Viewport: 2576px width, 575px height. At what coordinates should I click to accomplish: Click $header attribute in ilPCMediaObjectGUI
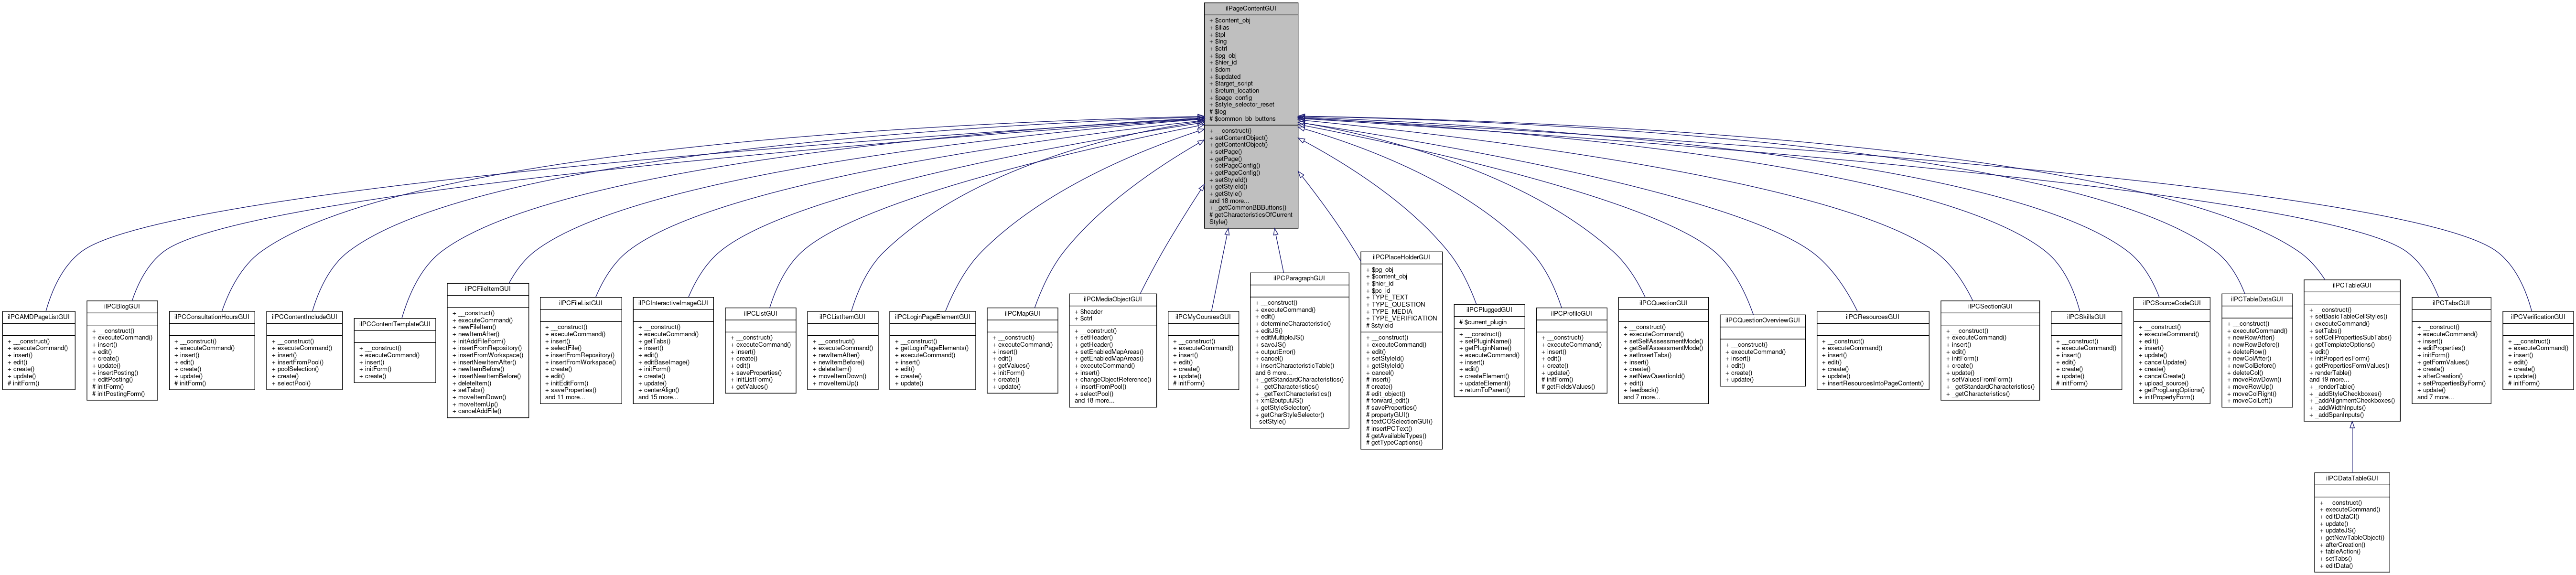(x=1089, y=311)
